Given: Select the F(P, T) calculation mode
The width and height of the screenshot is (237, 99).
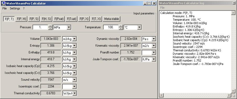Looking at the screenshot, I should [9, 19].
